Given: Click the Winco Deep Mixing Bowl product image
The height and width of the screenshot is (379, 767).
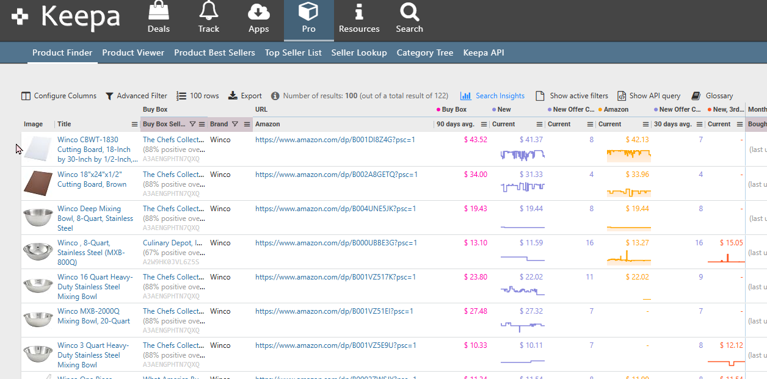Looking at the screenshot, I should (x=37, y=218).
